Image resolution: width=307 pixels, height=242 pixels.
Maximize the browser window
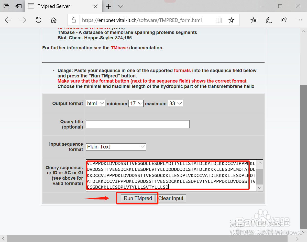tap(280, 6)
